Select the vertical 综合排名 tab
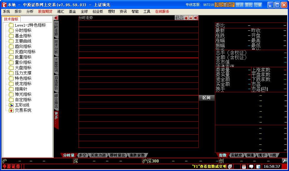The image size is (289, 171). (56, 101)
